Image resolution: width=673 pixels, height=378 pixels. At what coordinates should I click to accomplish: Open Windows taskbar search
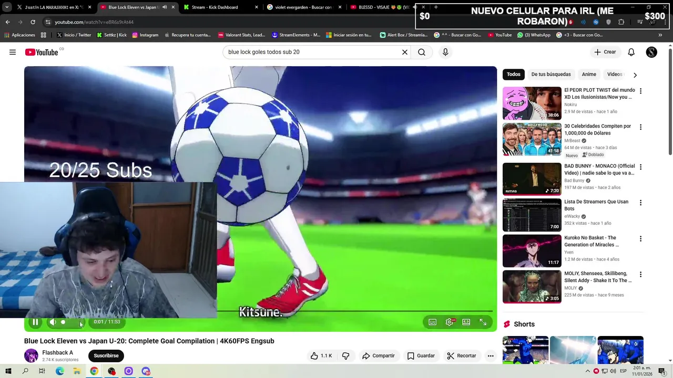click(x=25, y=371)
